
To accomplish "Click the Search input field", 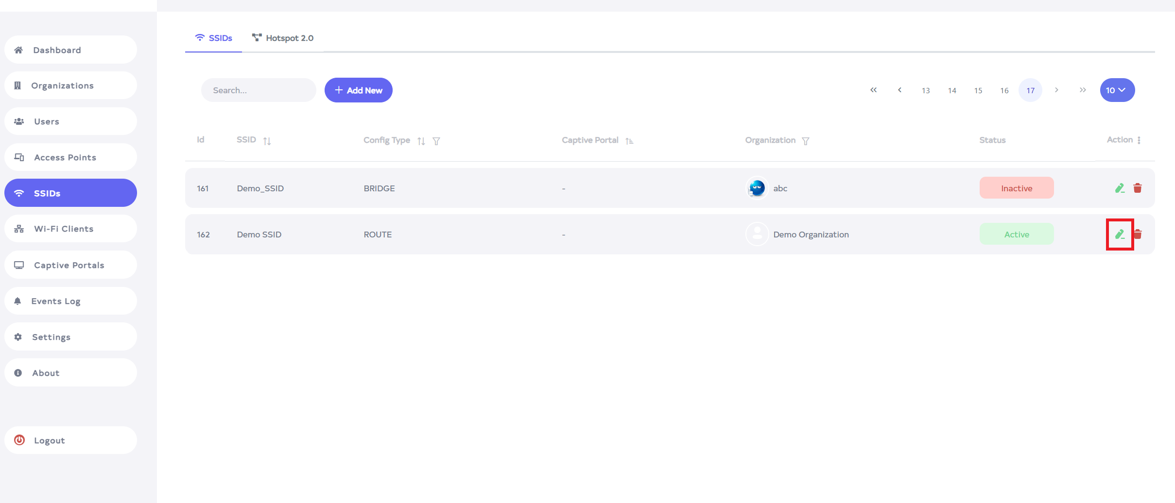I will point(259,90).
